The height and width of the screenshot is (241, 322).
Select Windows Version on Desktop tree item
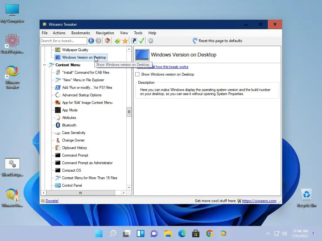coord(81,57)
